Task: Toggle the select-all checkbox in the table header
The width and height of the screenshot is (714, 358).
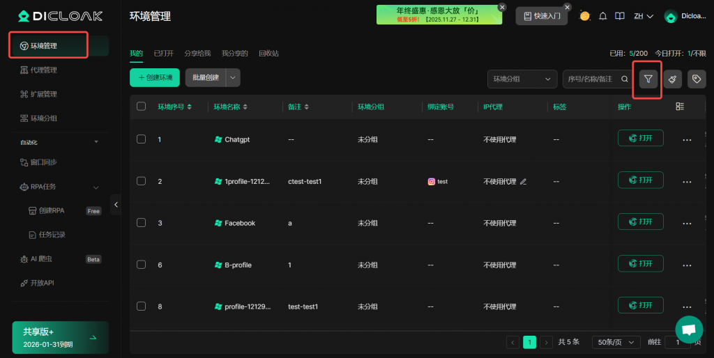Action: tap(142, 107)
